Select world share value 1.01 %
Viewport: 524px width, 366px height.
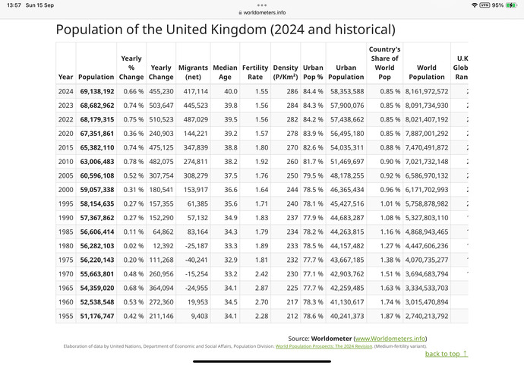390,204
